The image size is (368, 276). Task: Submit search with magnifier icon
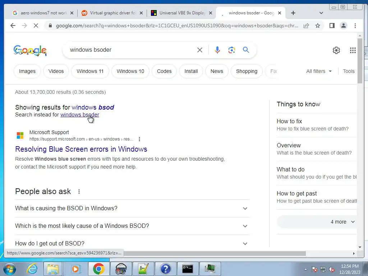[246, 50]
